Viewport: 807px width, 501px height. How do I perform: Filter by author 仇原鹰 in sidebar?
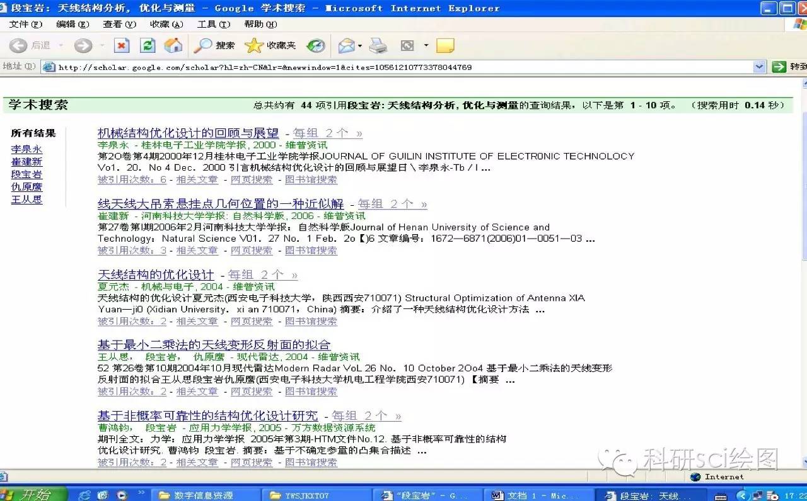(x=26, y=187)
